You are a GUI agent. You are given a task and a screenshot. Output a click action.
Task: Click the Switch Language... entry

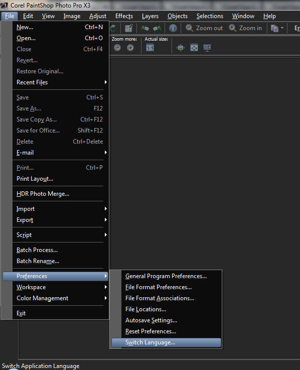coord(166,342)
